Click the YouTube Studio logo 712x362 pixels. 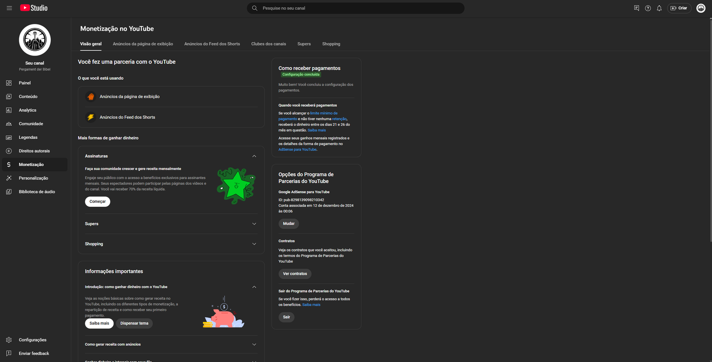34,8
